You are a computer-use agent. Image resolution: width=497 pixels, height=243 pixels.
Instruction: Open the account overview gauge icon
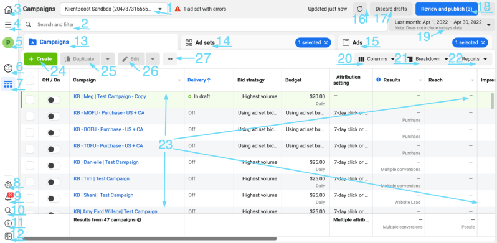pyautogui.click(x=8, y=68)
